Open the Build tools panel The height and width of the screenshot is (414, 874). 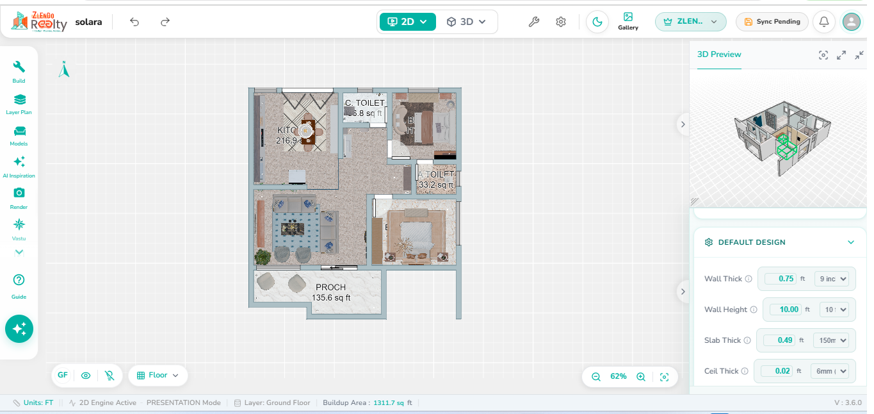(19, 72)
